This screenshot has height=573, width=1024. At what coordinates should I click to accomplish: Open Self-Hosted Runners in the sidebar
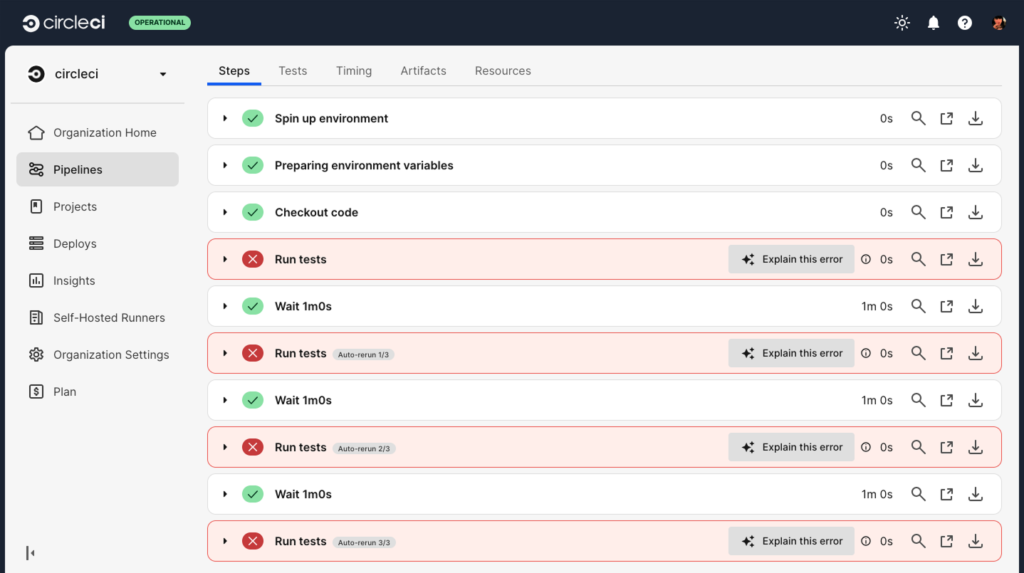click(109, 317)
